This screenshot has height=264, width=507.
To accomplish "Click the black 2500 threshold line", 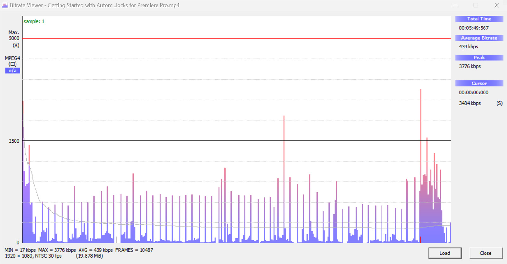I will 190,141.
